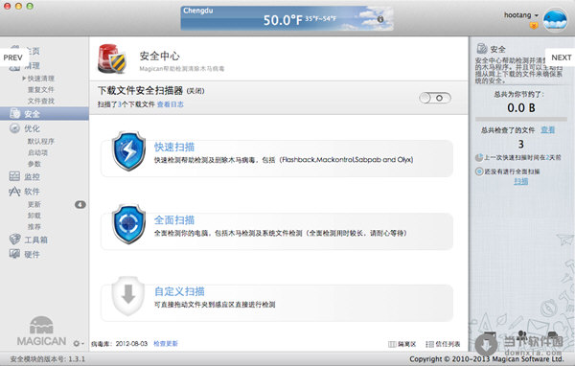Open the 隔离区 button

coord(402,344)
